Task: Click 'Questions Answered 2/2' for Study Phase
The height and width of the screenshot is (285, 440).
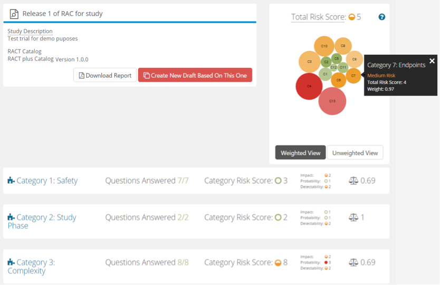Action: 147,217
